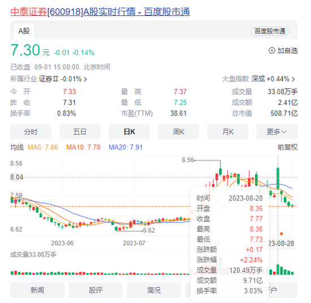The image size is (311, 303).
Task: Open the 股评 section button
Action: tap(96, 291)
